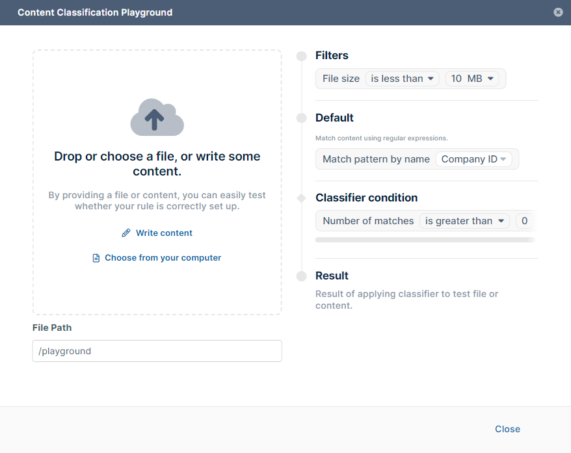The height and width of the screenshot is (453, 571).
Task: Click the document icon beside Choose from computer
Action: pyautogui.click(x=96, y=258)
